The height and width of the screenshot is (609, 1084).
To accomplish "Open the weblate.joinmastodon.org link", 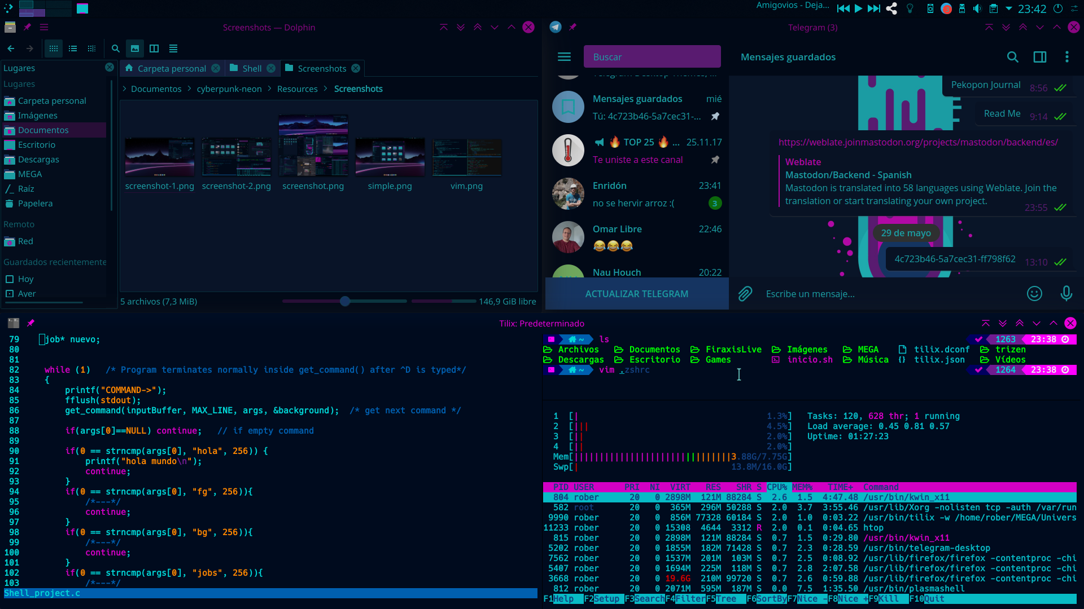I will (x=918, y=142).
